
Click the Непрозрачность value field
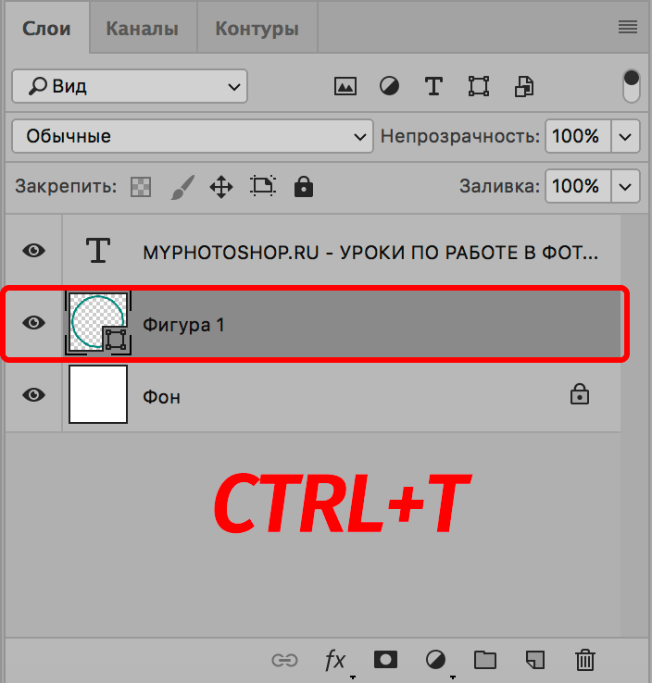point(578,136)
